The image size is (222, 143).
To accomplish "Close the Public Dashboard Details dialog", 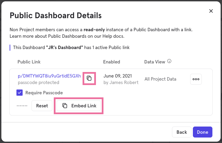I will point(211,11).
